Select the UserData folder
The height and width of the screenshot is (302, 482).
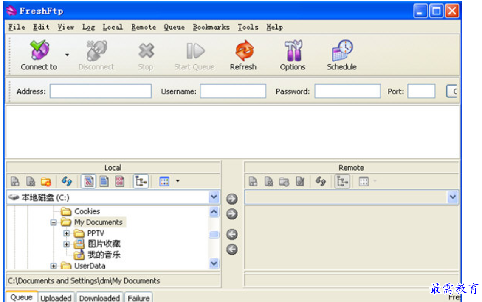(x=90, y=266)
